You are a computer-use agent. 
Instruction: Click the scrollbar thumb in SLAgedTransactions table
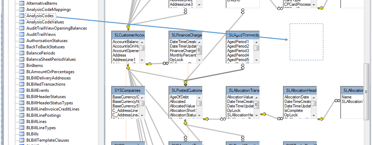(x=256, y=48)
